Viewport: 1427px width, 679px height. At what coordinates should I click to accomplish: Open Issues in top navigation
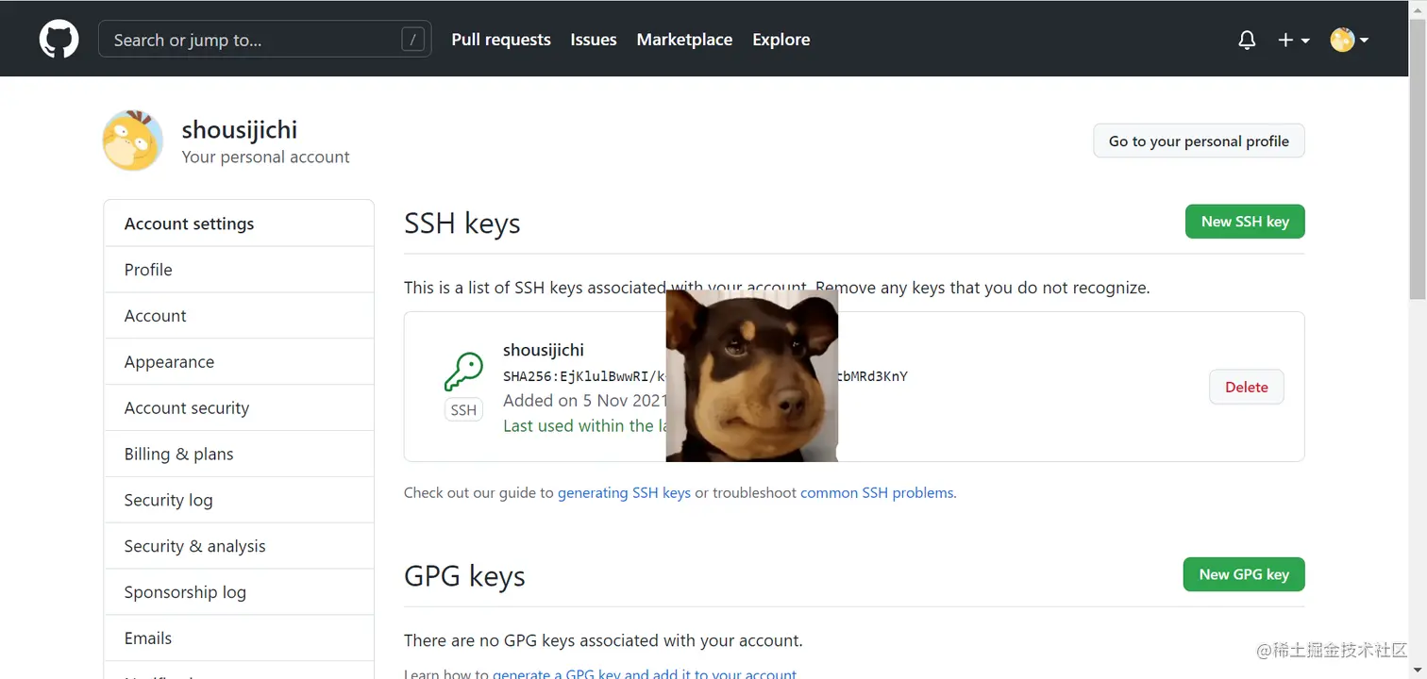click(x=594, y=40)
